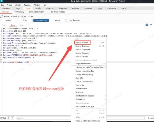This screenshot has width=154, height=122.
Task: Choose Send to Repeater in context menu
Action: click(89, 46)
